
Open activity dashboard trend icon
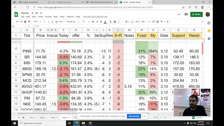[x=179, y=14]
